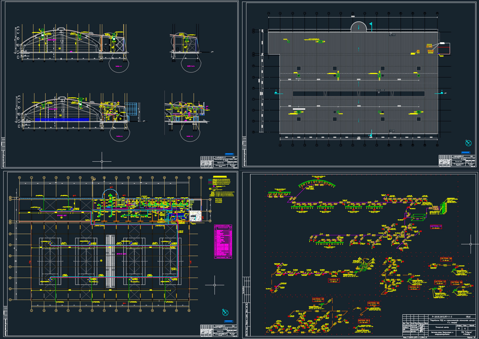This screenshot has height=339, width=479.
Task: Click the north arrow on floor plan sheet
Action: (x=225, y=312)
